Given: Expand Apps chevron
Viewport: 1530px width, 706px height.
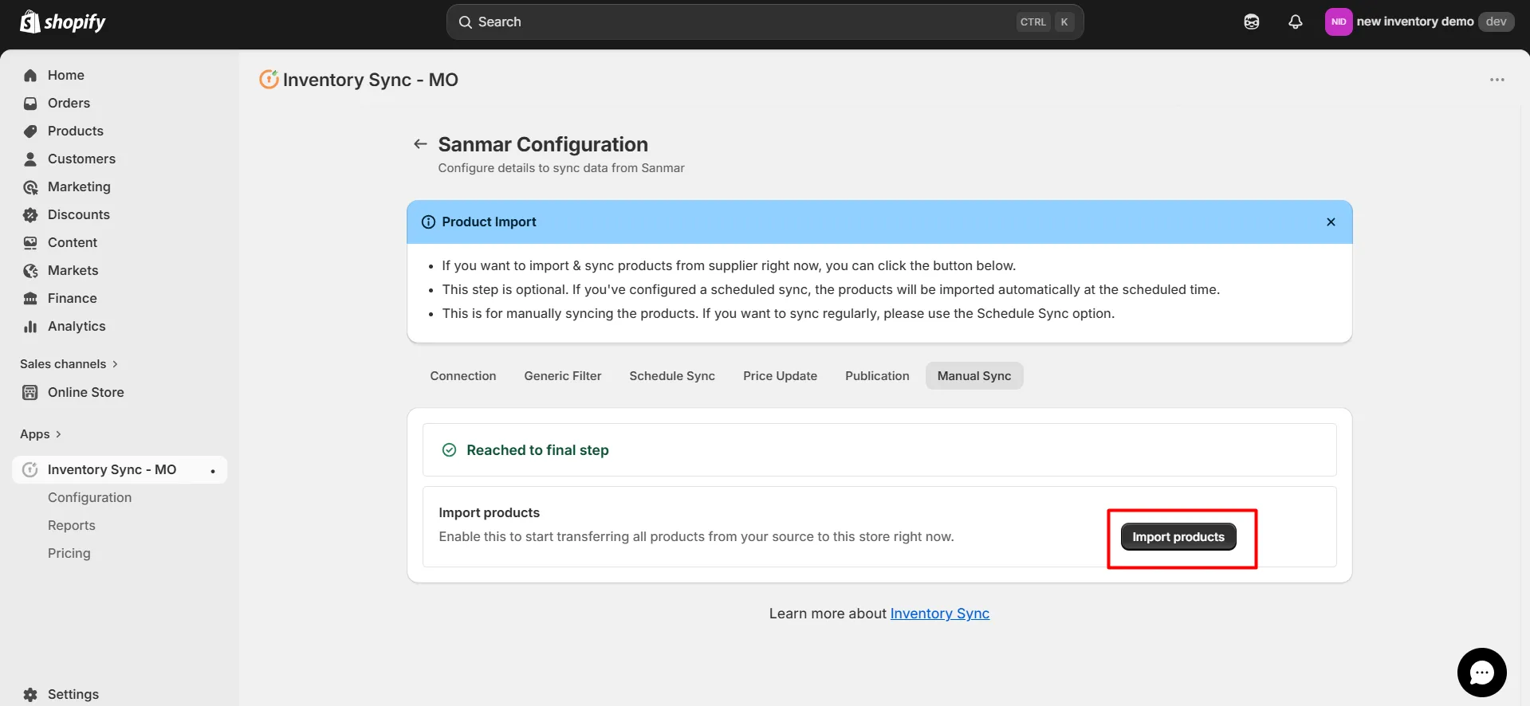Looking at the screenshot, I should [58, 434].
